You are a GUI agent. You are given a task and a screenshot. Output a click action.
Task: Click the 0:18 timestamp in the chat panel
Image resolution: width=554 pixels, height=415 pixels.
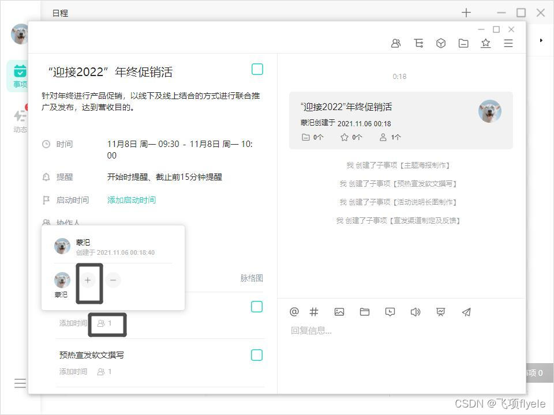[x=399, y=77]
